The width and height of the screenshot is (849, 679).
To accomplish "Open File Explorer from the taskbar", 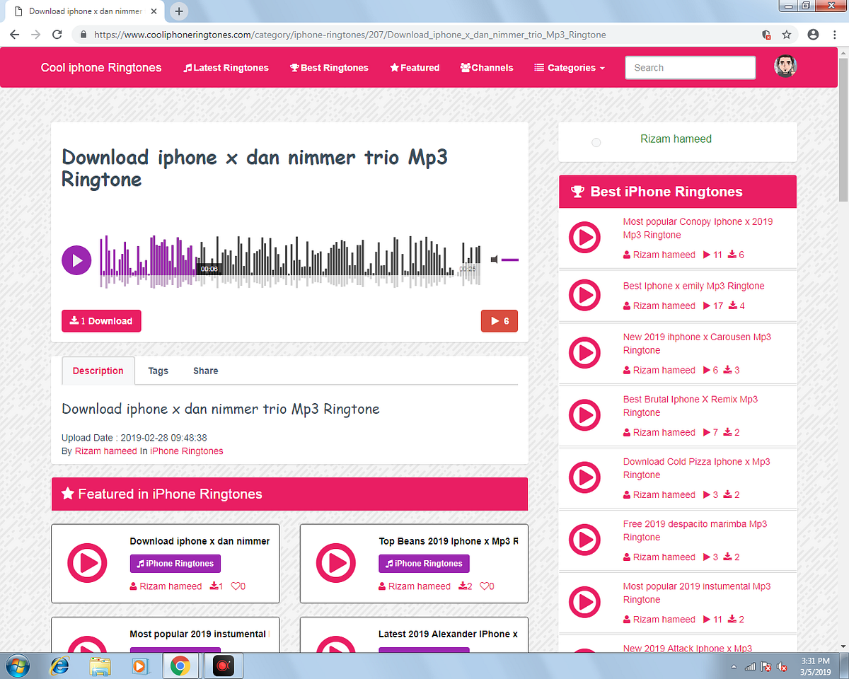I will 101,666.
